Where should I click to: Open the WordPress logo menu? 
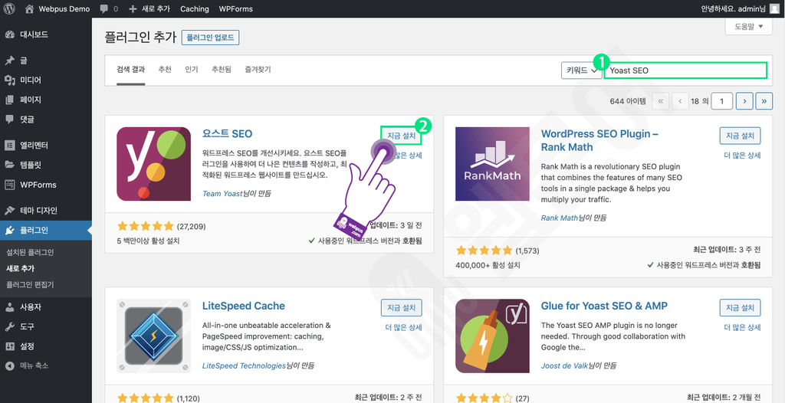(11, 8)
